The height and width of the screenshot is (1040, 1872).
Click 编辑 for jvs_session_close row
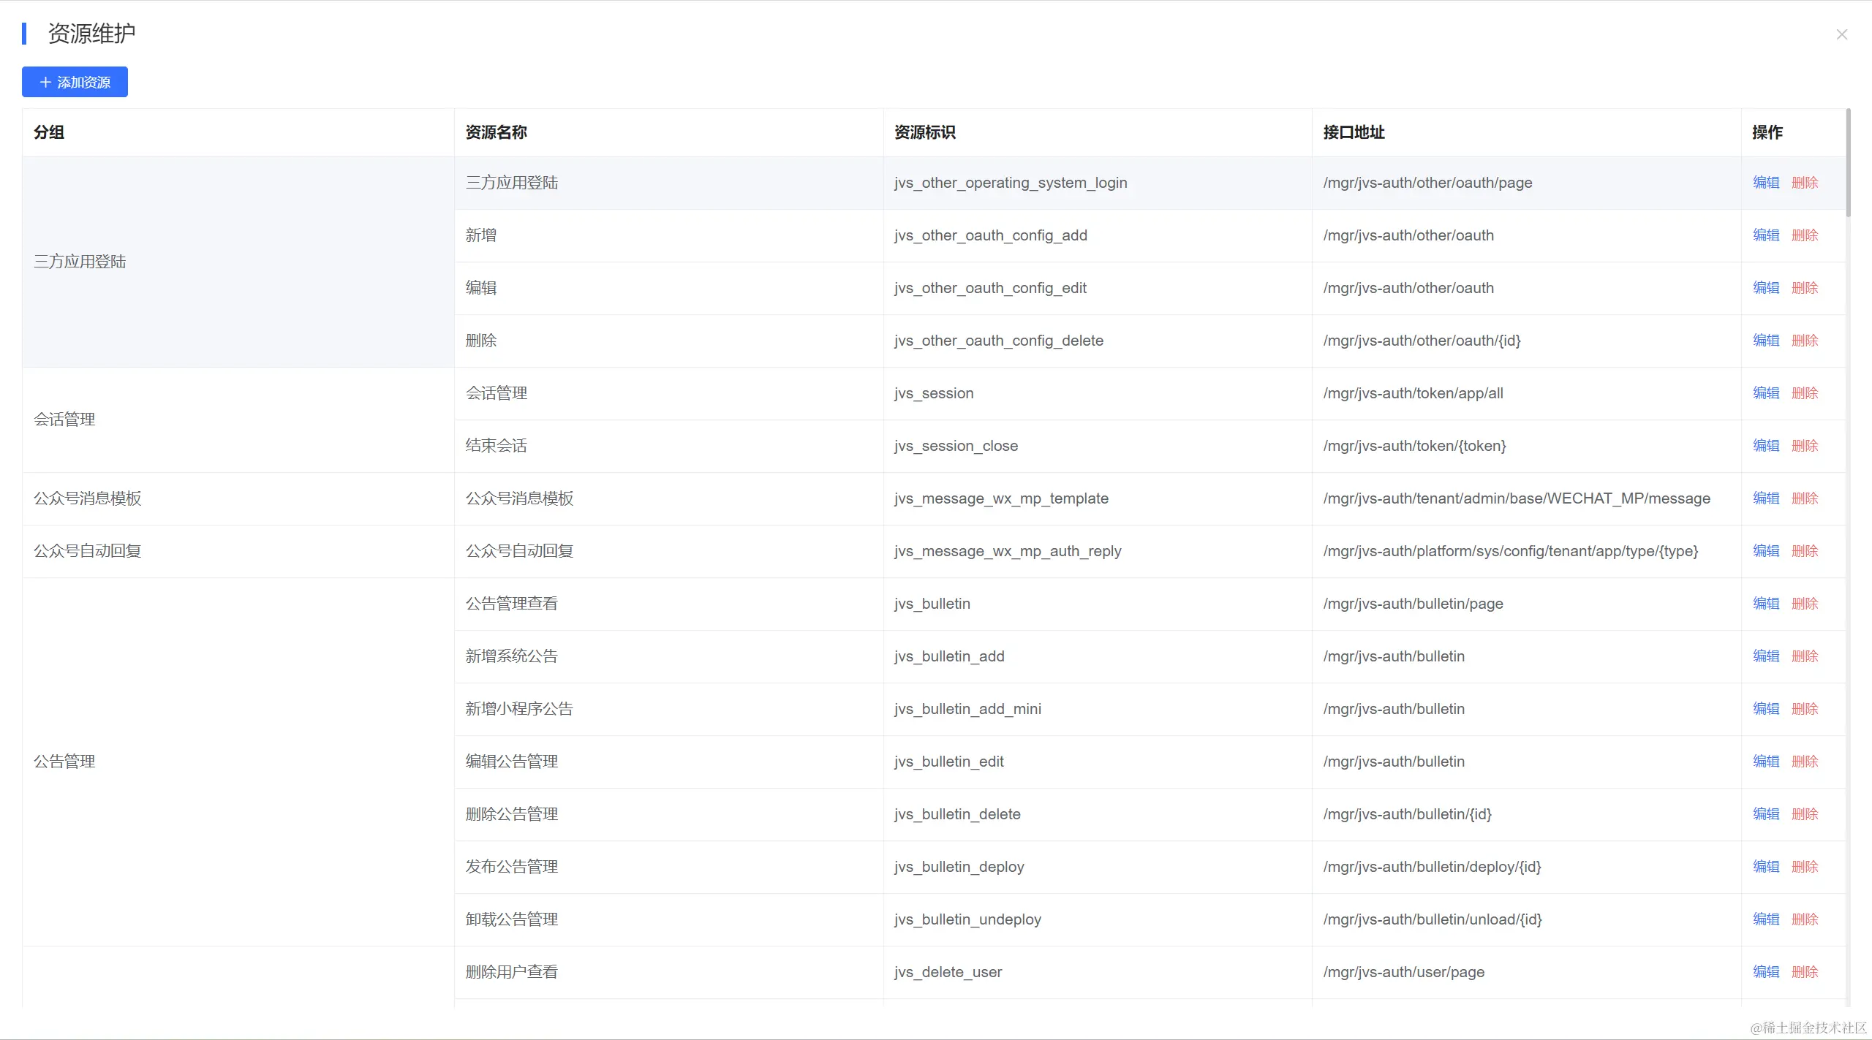point(1765,446)
